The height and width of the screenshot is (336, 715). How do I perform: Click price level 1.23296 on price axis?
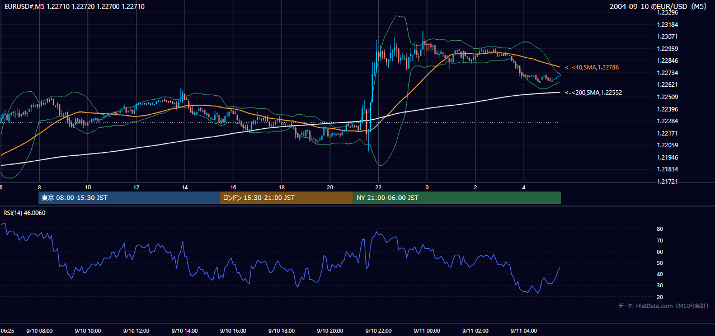pos(667,12)
